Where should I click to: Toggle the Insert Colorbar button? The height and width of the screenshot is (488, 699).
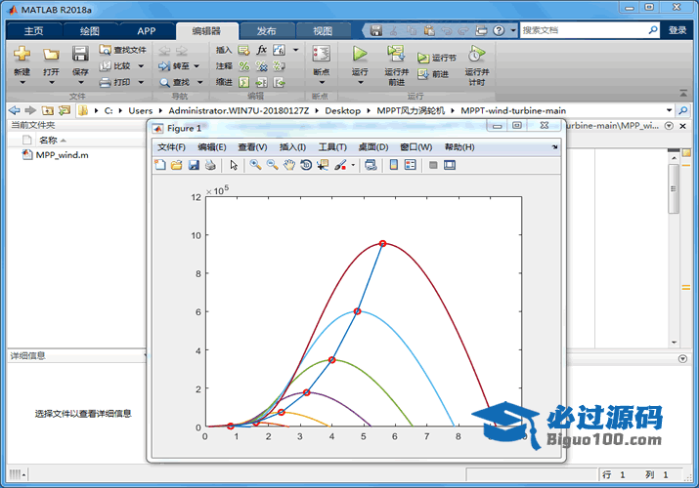394,165
